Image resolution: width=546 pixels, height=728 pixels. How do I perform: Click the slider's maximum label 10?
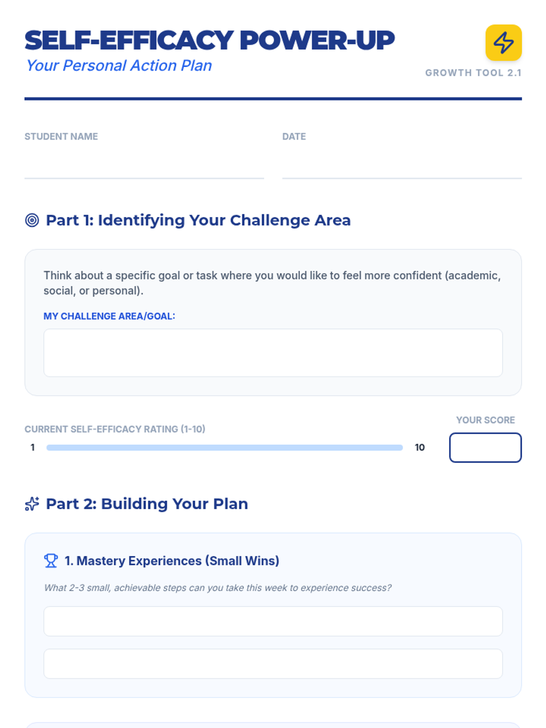420,447
